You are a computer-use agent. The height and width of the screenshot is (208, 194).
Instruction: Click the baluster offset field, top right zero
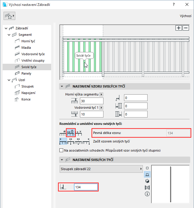136,98
